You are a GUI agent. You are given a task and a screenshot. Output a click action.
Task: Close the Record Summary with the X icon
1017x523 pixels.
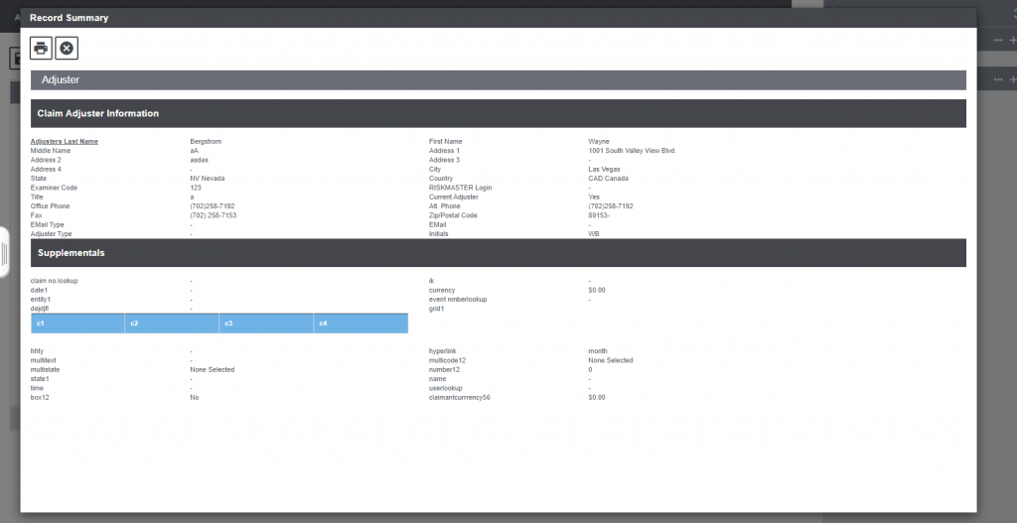click(67, 48)
